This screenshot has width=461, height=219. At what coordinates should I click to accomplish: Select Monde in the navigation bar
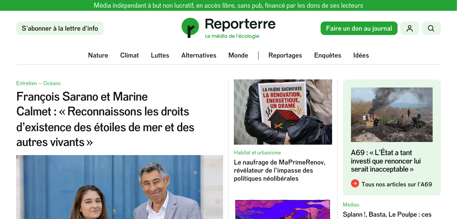coord(238,55)
